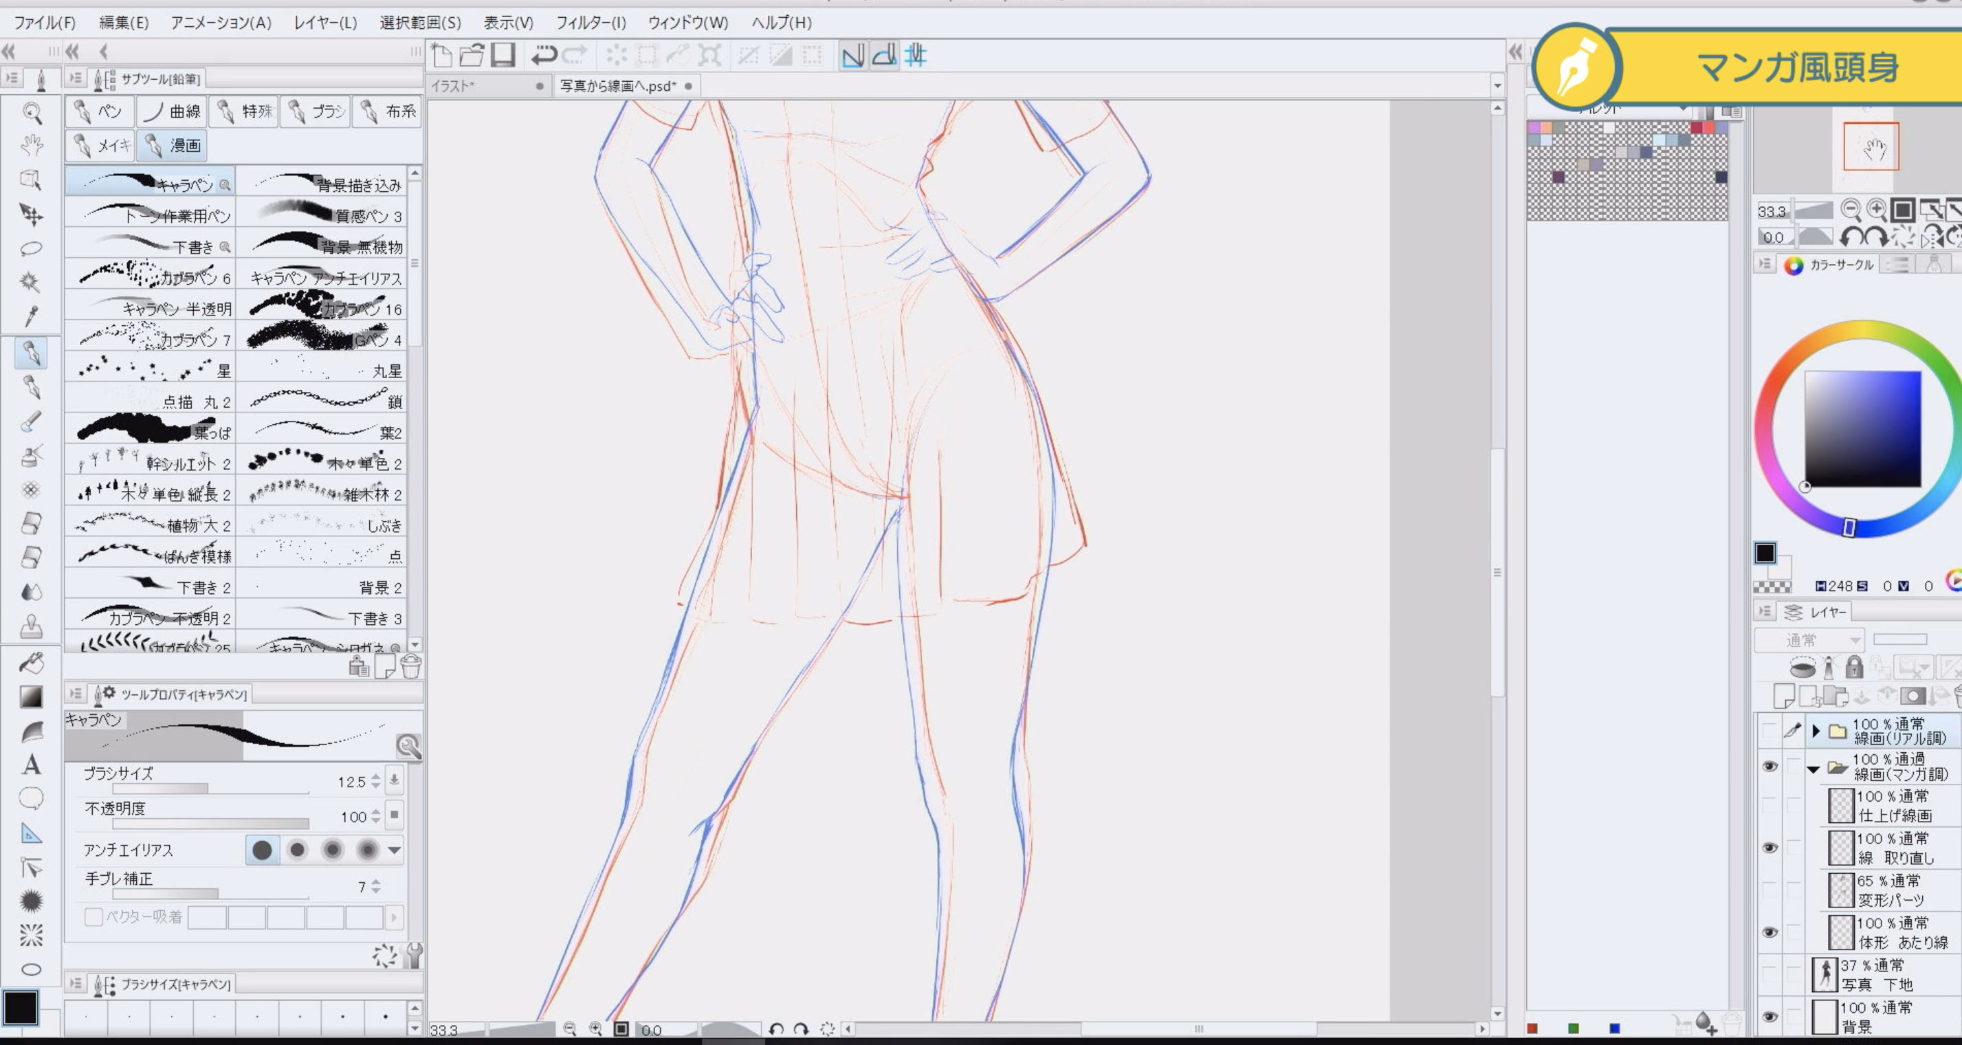Select the Lasso selection tool
The height and width of the screenshot is (1045, 1962).
click(x=30, y=248)
